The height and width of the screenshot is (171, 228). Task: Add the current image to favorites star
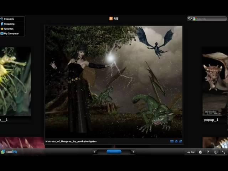176,141
